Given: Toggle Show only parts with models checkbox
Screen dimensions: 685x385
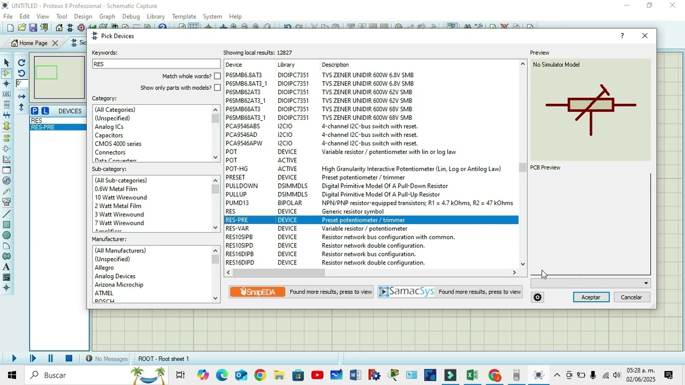Looking at the screenshot, I should click(217, 88).
